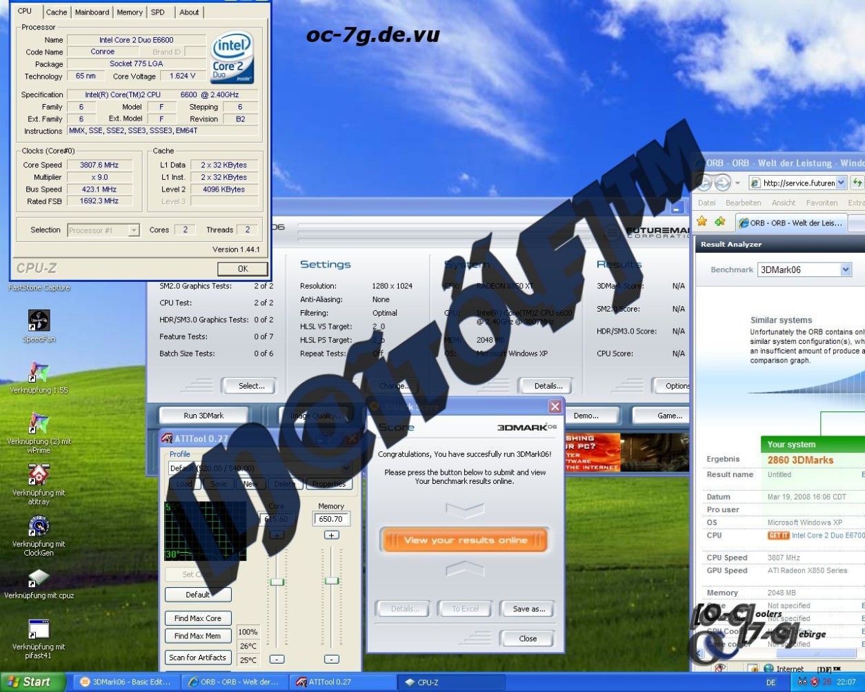
Task: Open the IE Bearbeiten menu
Action: pos(744,203)
